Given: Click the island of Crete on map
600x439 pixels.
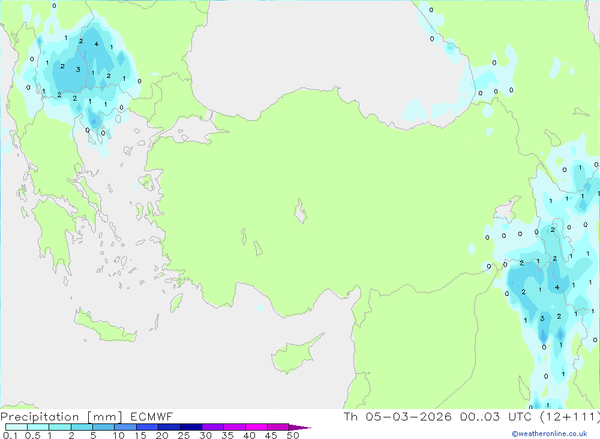Looking at the screenshot, I should [x=104, y=326].
